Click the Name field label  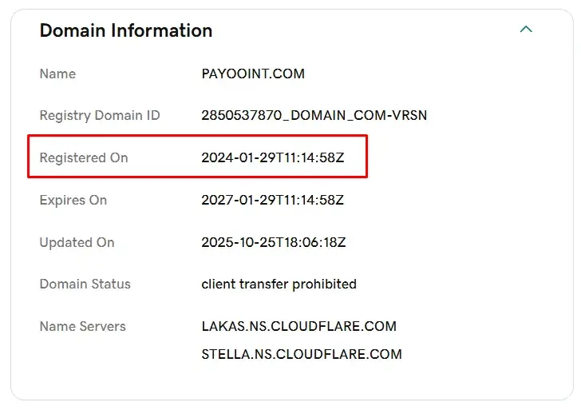(x=57, y=74)
